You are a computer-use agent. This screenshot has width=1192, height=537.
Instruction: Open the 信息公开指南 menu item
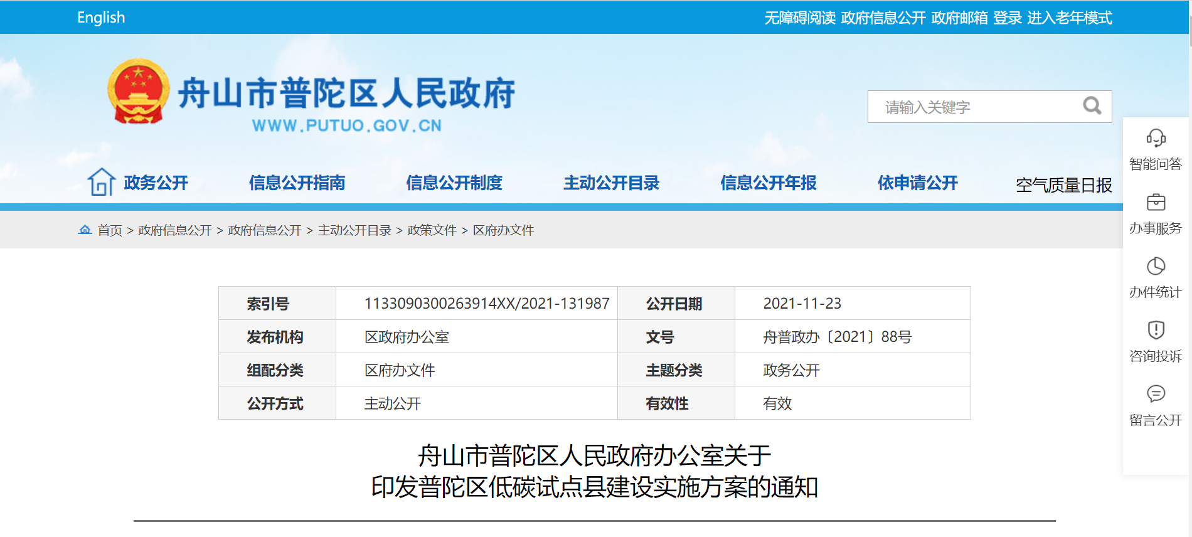297,183
